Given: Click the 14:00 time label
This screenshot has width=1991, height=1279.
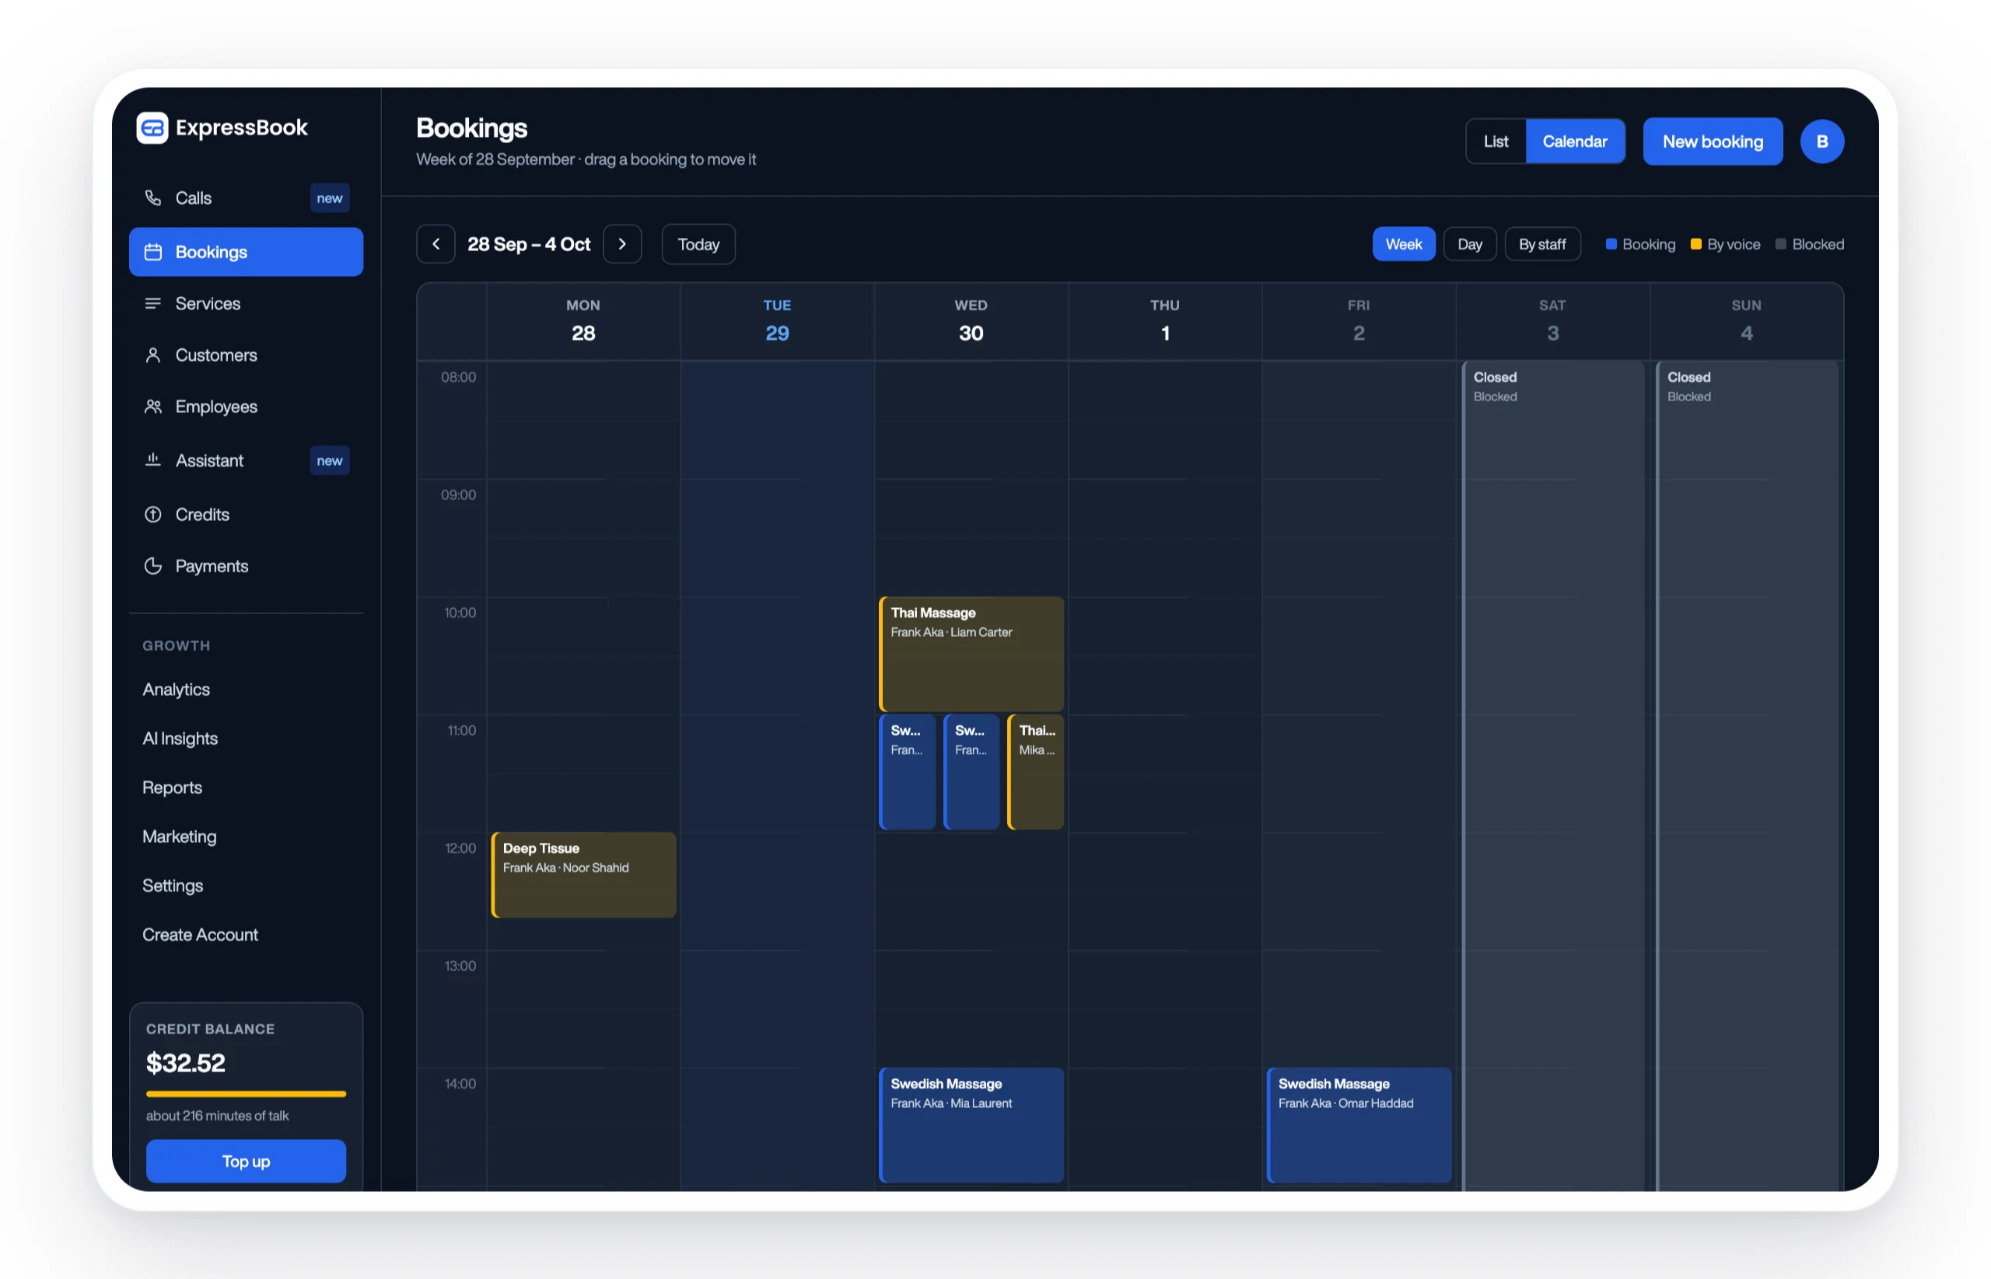Looking at the screenshot, I should pyautogui.click(x=460, y=1084).
